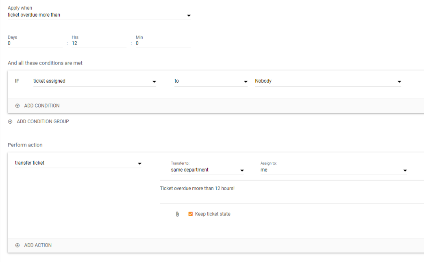Open the 'to' operator dropdown
The height and width of the screenshot is (262, 424).
pos(211,81)
